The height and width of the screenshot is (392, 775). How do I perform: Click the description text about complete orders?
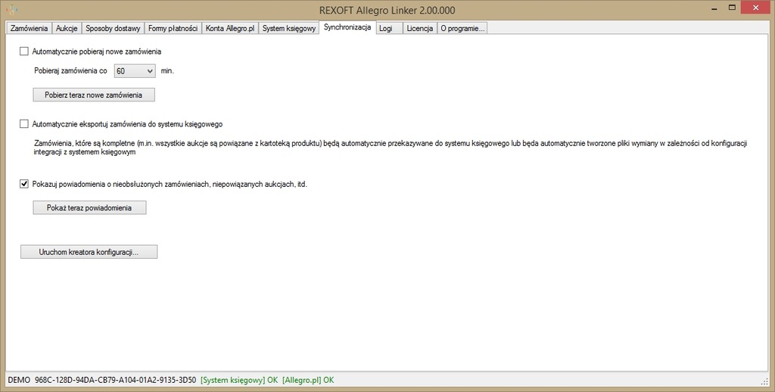[391, 148]
